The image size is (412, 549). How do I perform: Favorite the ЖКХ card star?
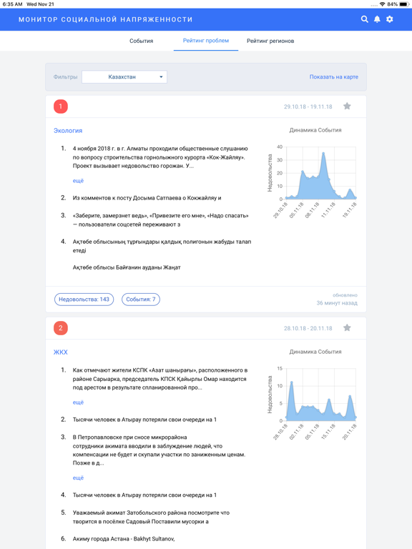pyautogui.click(x=347, y=327)
